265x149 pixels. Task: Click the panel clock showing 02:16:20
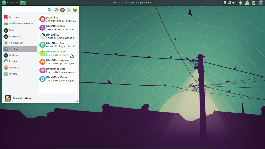[133, 3]
